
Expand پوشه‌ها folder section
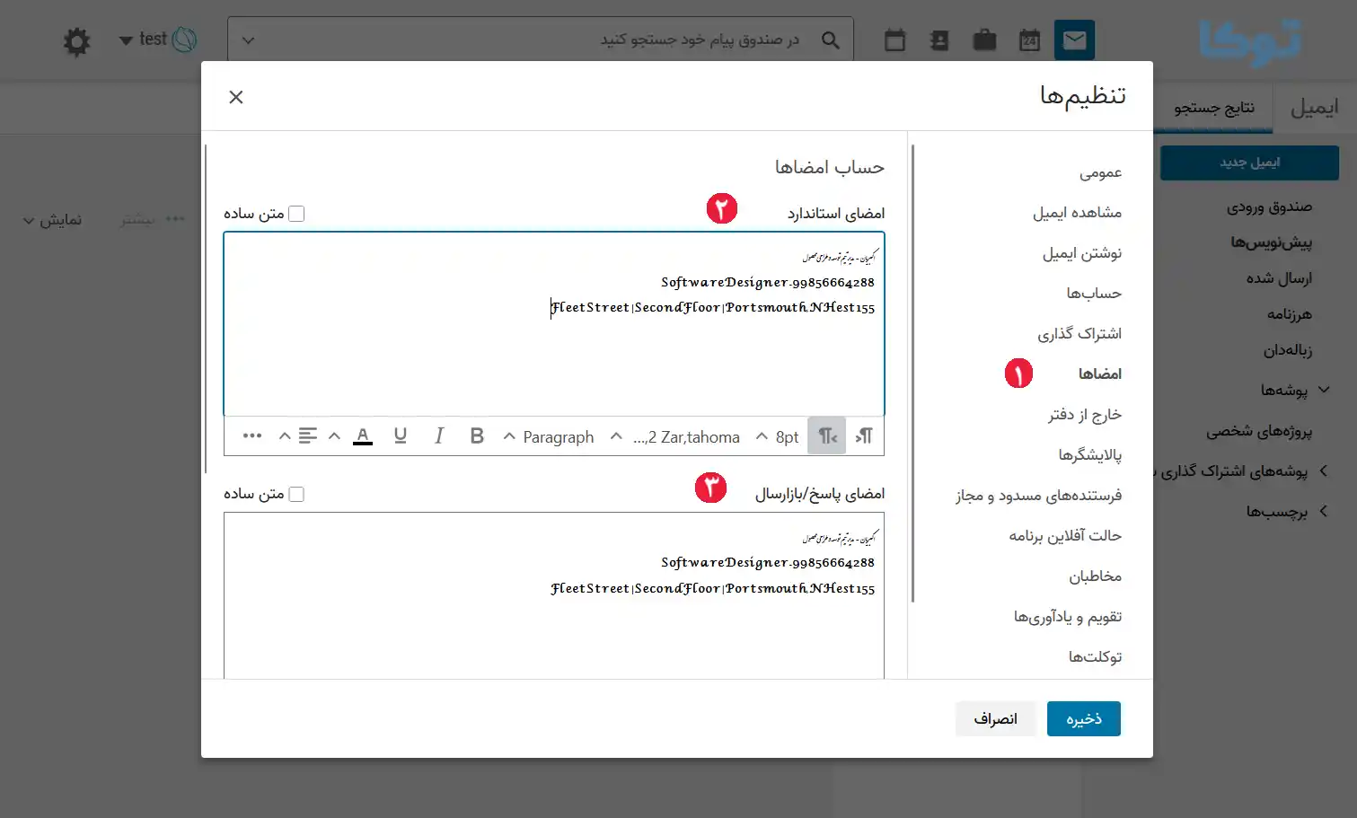pos(1323,390)
